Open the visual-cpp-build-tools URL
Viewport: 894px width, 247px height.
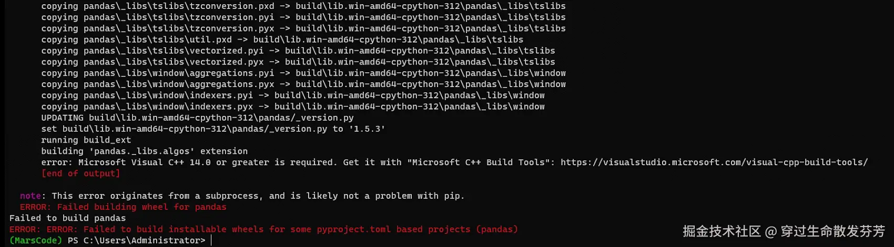click(x=714, y=163)
